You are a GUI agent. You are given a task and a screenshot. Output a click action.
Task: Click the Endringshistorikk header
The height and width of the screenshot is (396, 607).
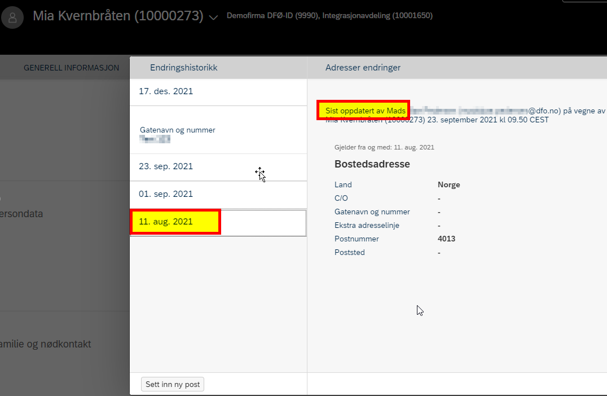click(183, 68)
